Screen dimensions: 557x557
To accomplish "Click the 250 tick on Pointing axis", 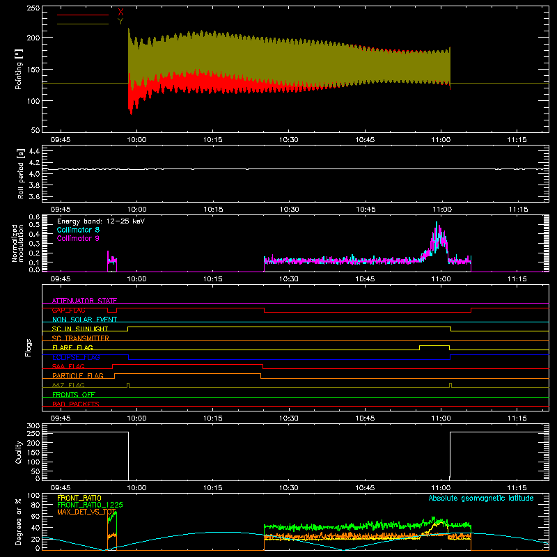I will coord(33,8).
